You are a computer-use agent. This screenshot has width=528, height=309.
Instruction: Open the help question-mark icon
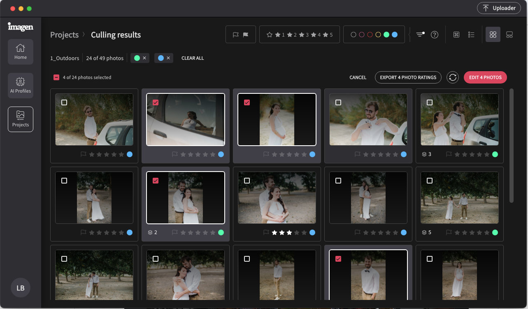point(435,35)
